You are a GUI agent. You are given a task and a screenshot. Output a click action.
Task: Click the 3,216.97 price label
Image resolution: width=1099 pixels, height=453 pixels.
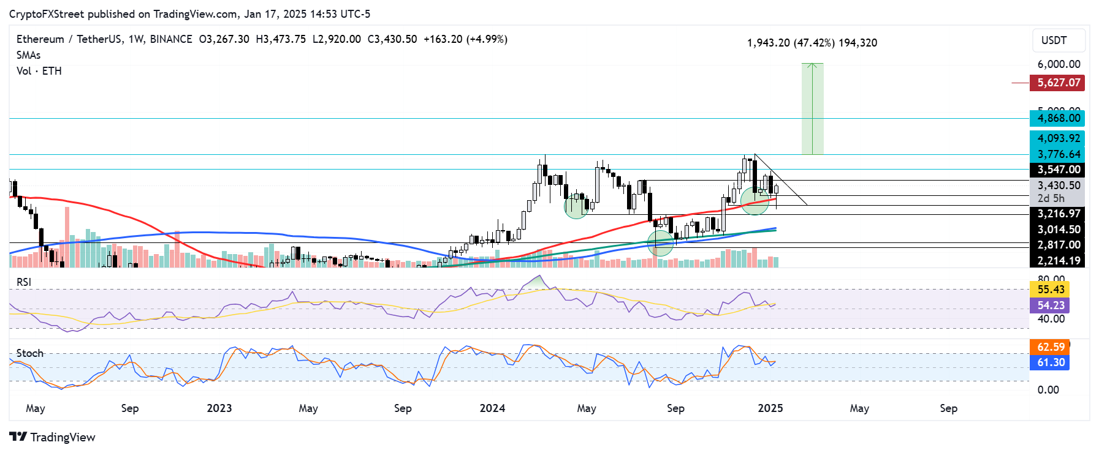[x=1057, y=214]
